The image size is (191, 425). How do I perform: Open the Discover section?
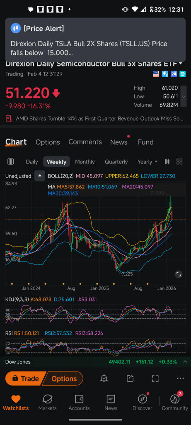pyautogui.click(x=142, y=403)
